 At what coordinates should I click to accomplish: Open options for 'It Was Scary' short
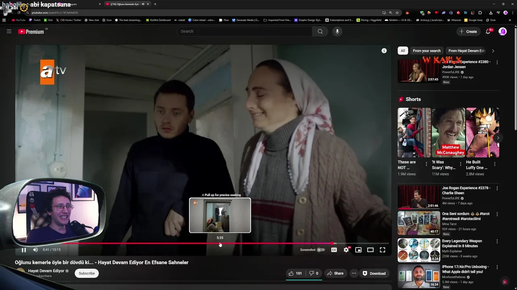click(460, 164)
